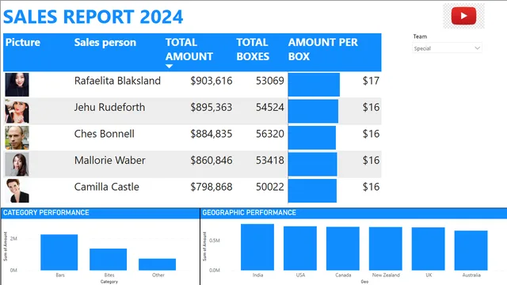
Task: Click the name Camilla Castle
Action: coord(106,187)
